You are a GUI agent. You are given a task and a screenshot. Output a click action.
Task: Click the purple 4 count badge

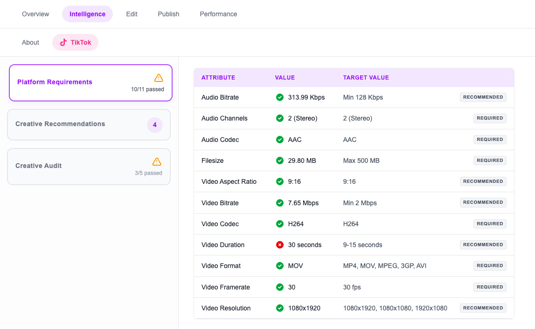pos(155,125)
